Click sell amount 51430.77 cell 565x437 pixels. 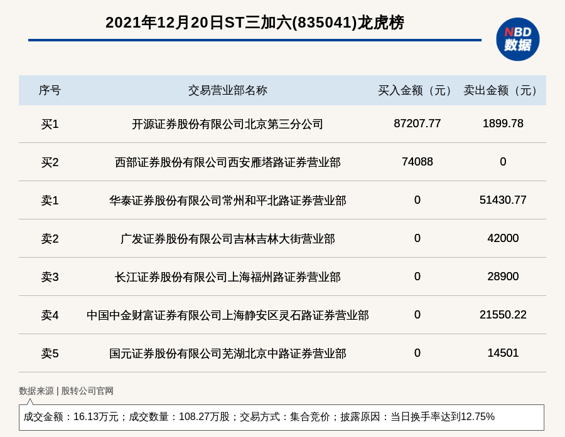[x=503, y=200]
